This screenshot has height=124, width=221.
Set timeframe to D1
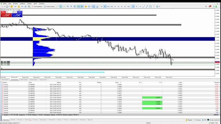(x=122, y=7)
